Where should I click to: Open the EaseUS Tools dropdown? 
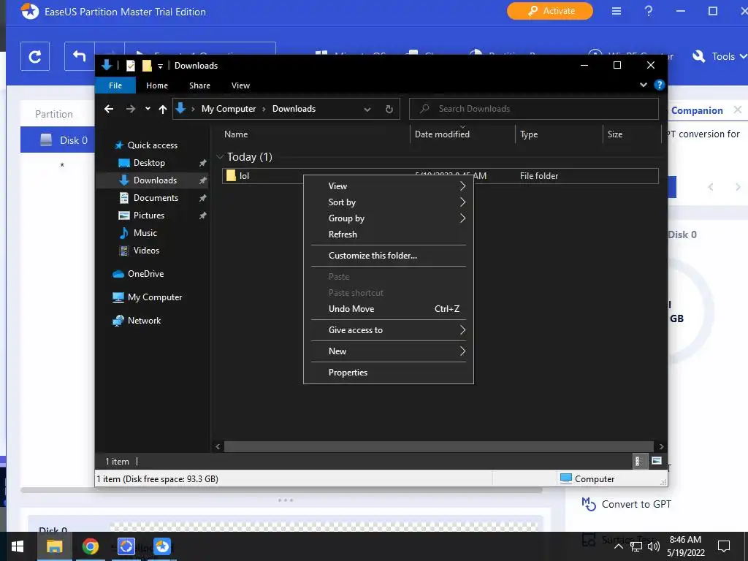tap(720, 56)
